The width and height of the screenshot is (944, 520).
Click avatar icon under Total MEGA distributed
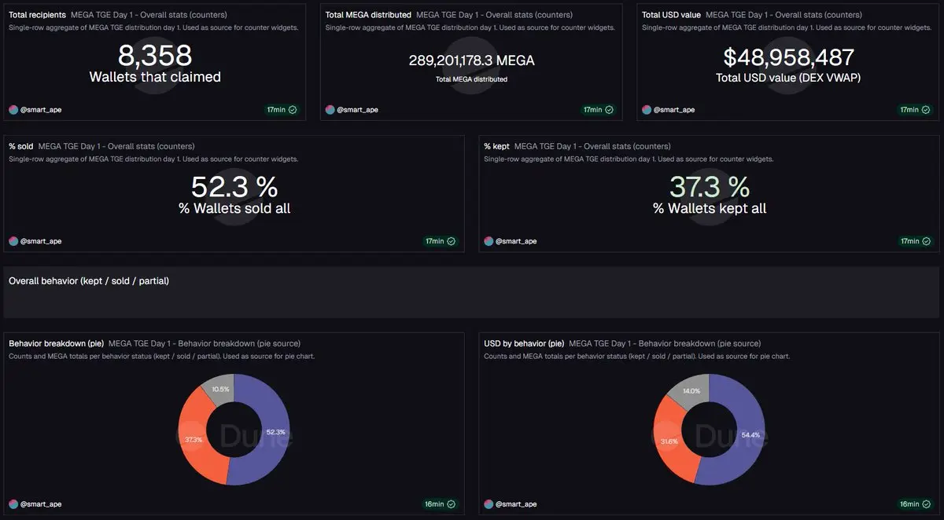tap(330, 110)
